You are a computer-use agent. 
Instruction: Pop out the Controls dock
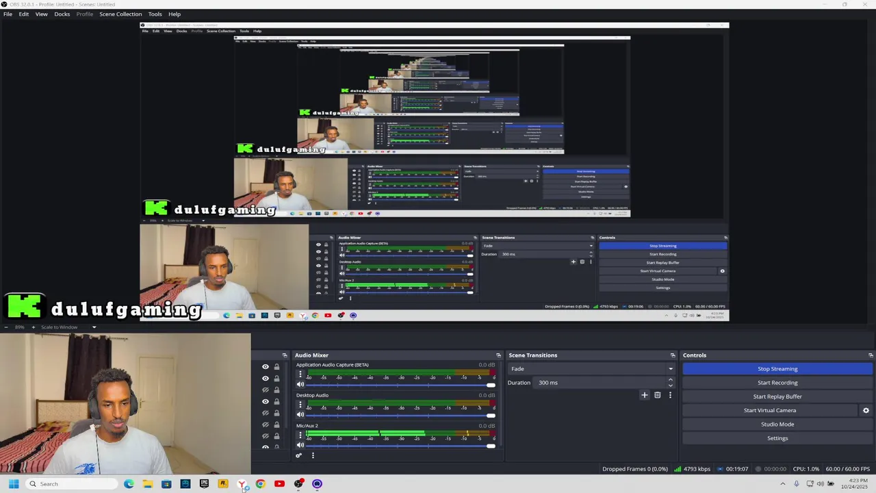pyautogui.click(x=871, y=355)
